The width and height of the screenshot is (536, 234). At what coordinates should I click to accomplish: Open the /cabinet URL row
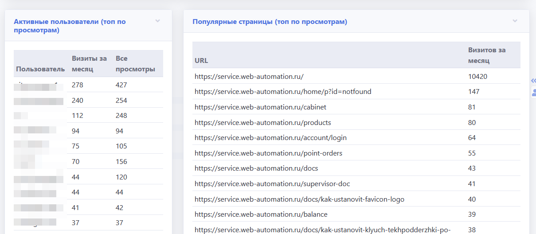(x=260, y=107)
